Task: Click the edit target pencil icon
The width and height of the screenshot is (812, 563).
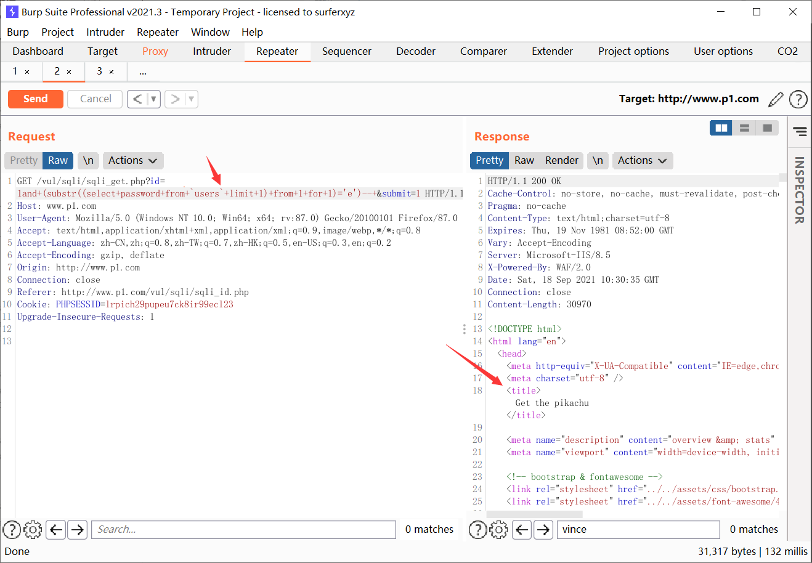Action: click(776, 99)
